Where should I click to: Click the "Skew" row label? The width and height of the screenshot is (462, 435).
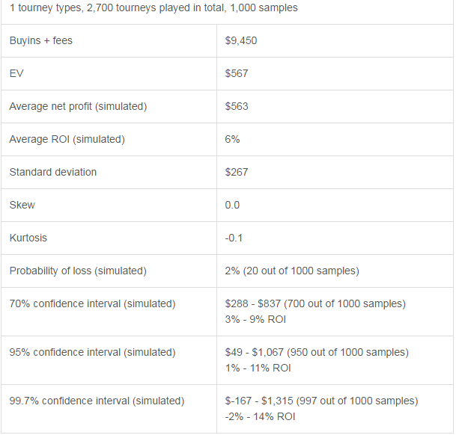click(22, 205)
